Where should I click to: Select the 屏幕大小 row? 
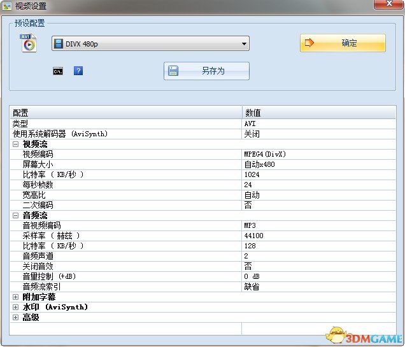(202, 164)
